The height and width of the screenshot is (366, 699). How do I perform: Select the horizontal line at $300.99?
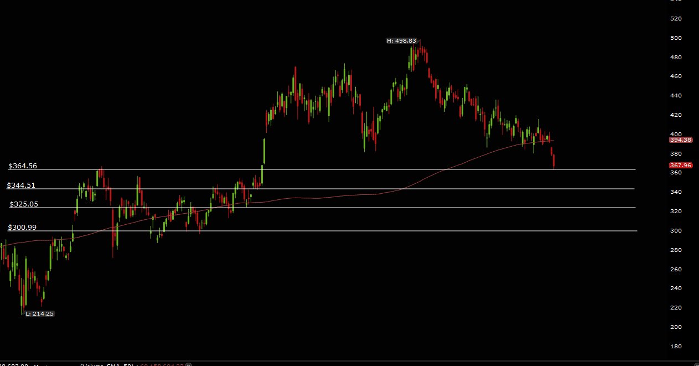(x=322, y=231)
